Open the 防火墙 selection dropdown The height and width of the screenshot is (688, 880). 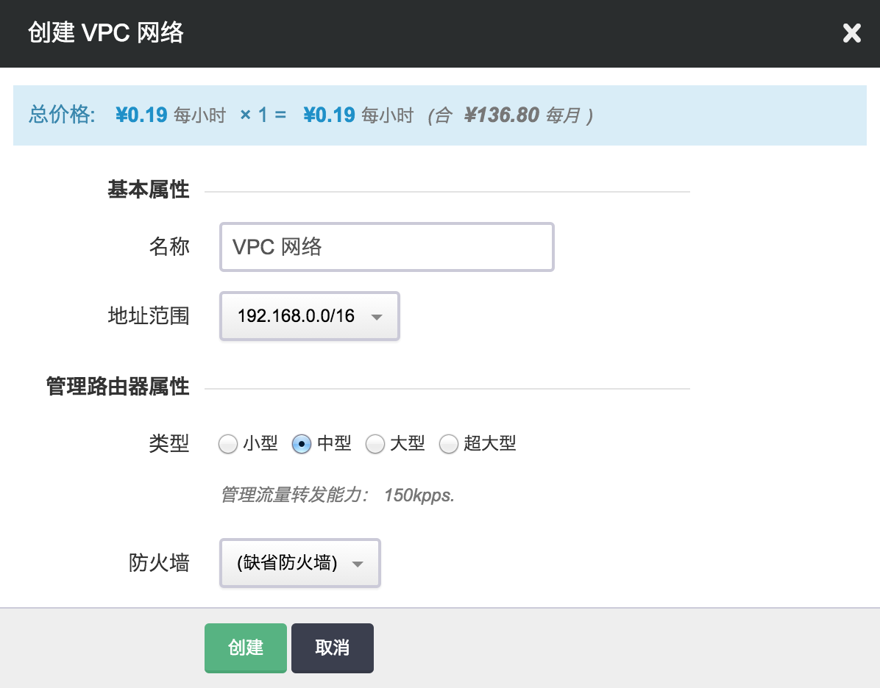299,563
